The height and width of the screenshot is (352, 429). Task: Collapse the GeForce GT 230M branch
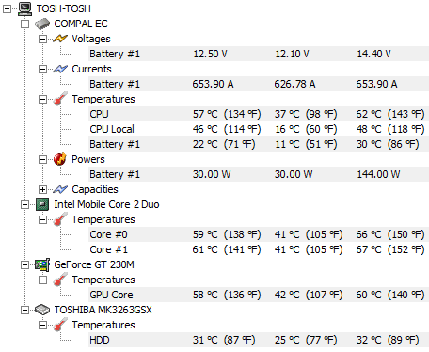point(24,264)
